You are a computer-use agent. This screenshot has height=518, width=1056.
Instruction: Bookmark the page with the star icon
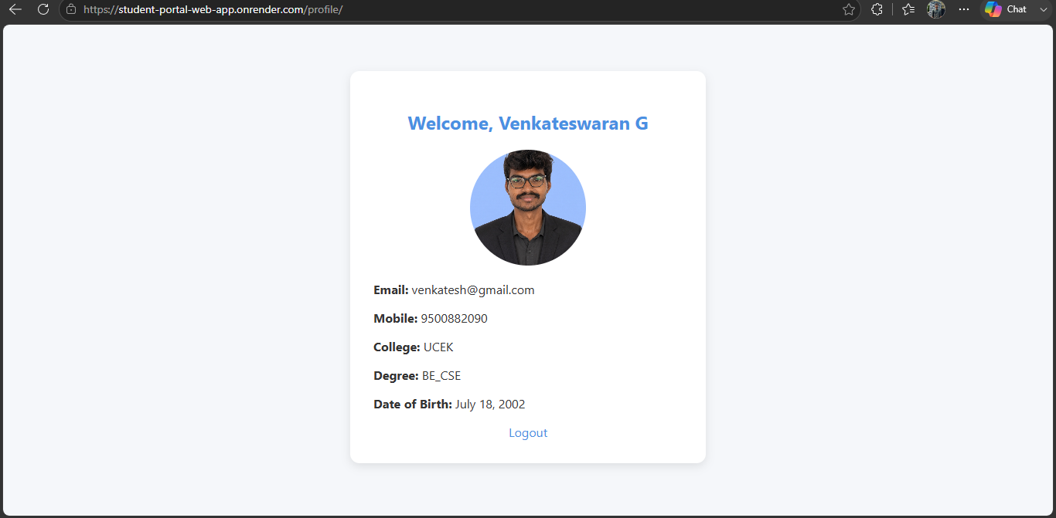pos(849,9)
